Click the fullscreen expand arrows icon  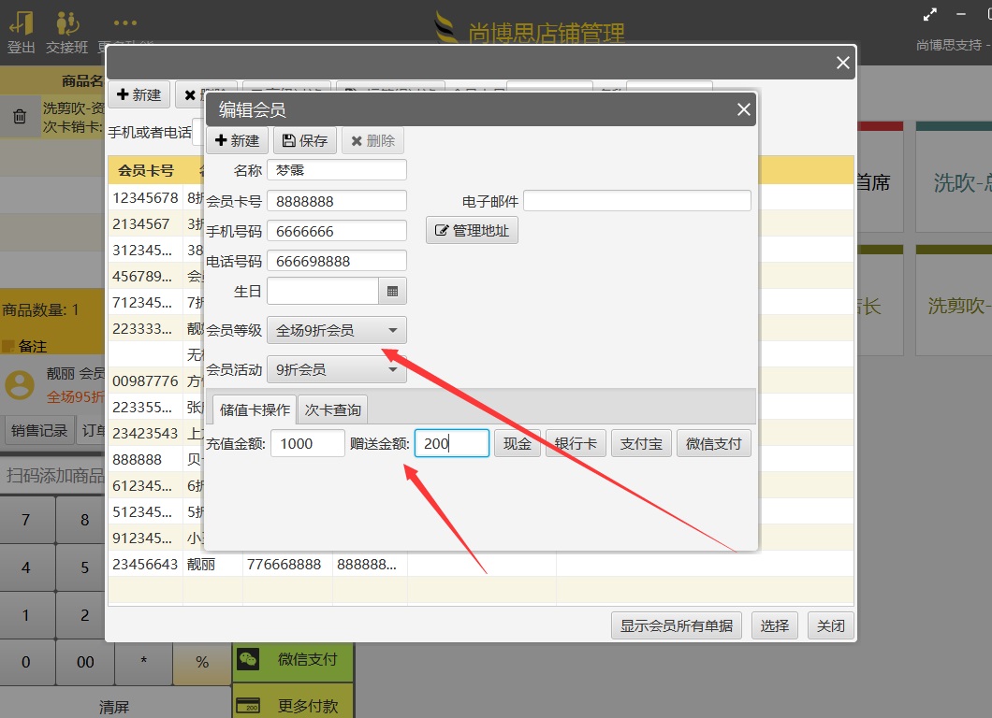[x=930, y=15]
